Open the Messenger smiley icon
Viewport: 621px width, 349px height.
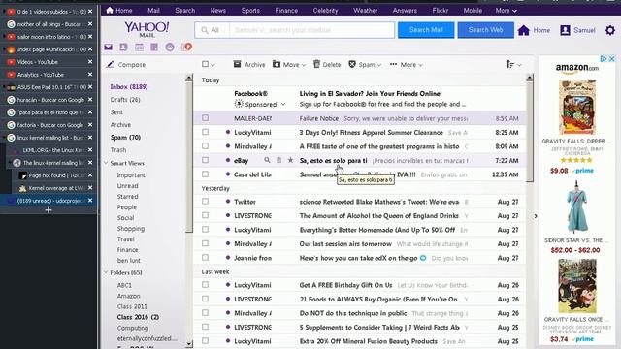coord(170,48)
